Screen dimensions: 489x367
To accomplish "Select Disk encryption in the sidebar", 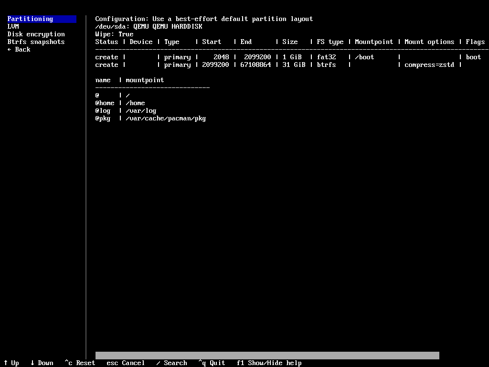I will (36, 34).
